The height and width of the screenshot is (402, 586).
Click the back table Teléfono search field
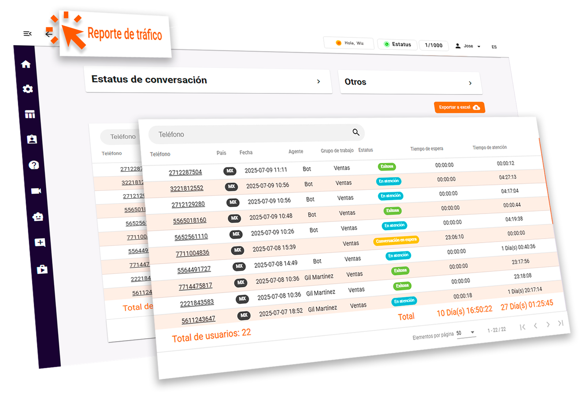click(x=119, y=137)
